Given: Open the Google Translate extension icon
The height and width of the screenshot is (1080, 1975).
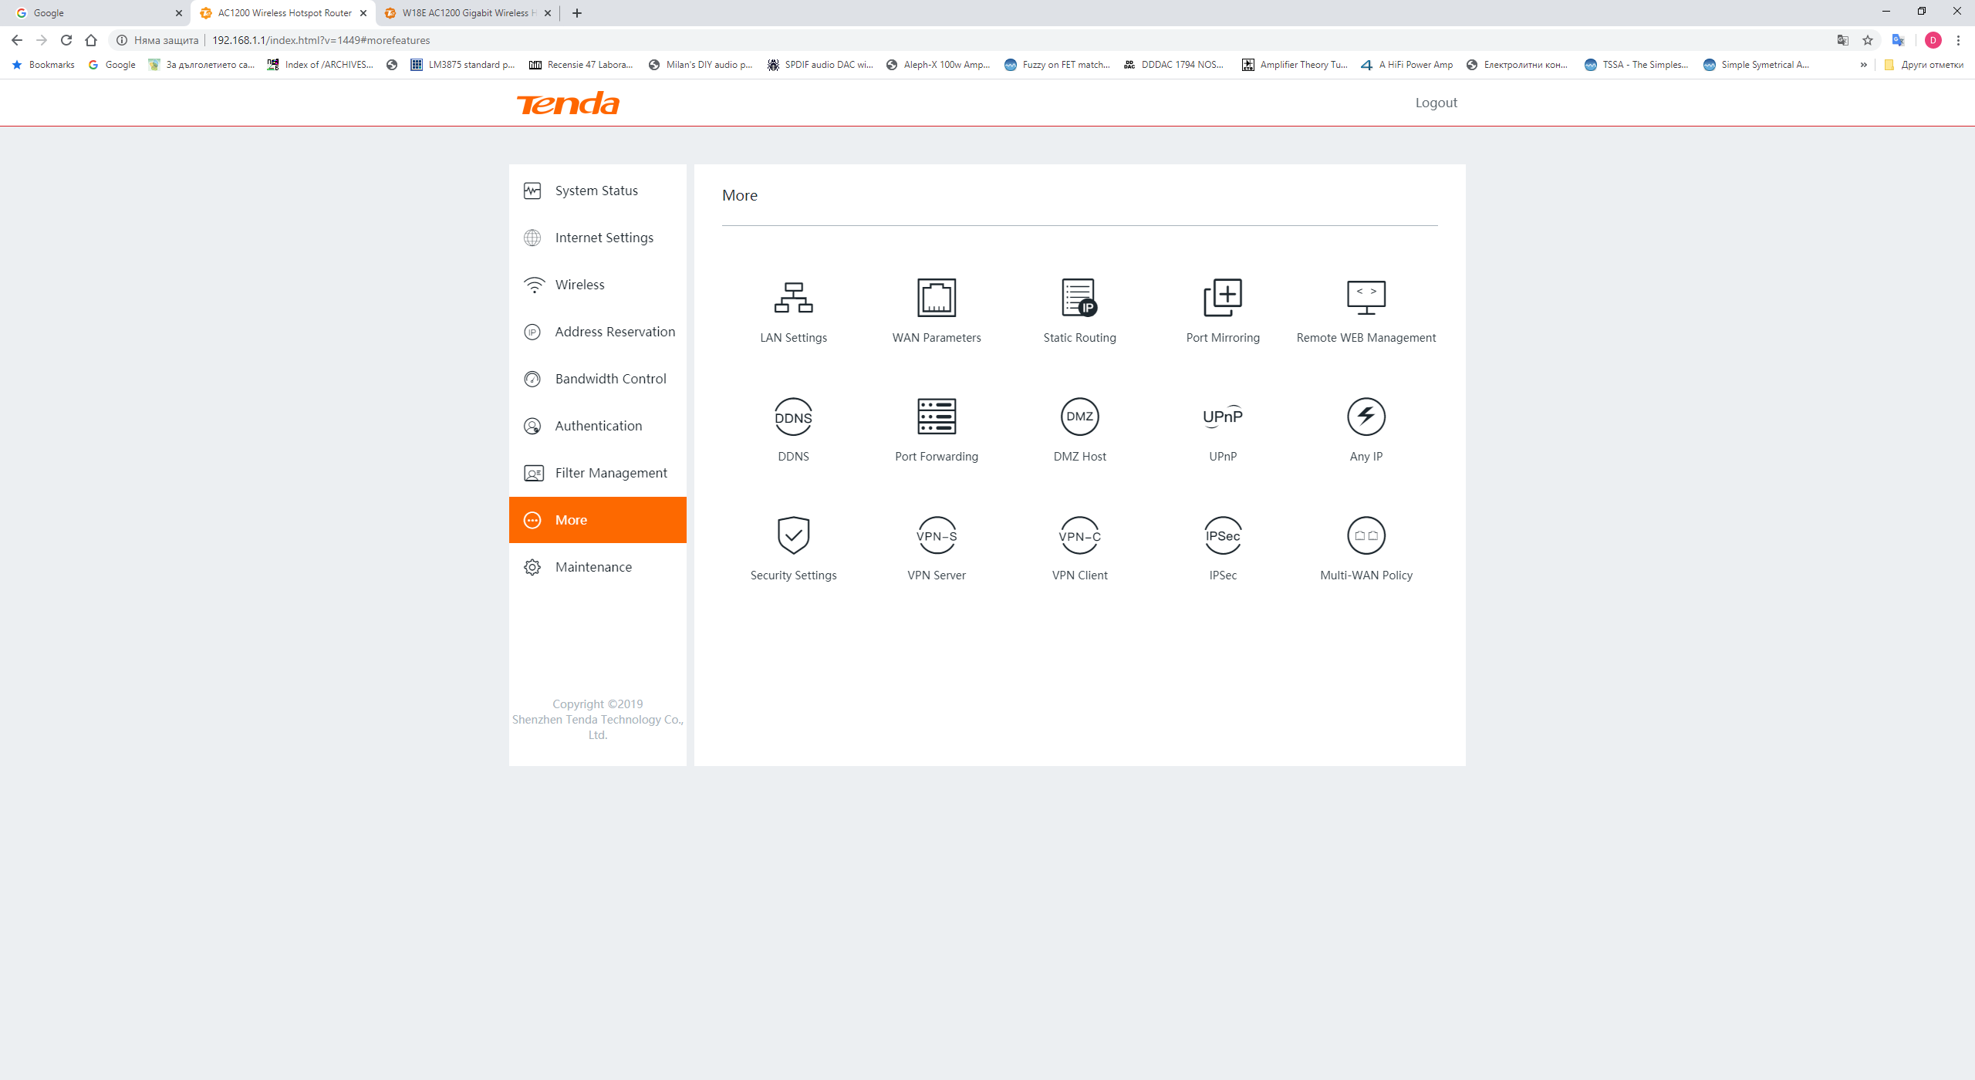Looking at the screenshot, I should (x=1899, y=40).
